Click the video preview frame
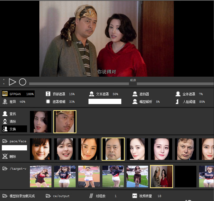The image size is (214, 201). [x=107, y=39]
